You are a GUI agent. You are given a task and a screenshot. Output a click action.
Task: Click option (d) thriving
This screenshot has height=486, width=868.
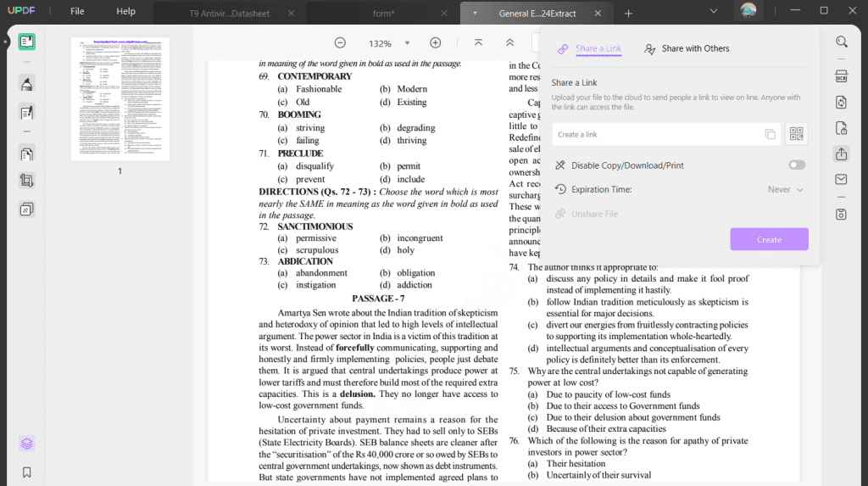pos(403,140)
